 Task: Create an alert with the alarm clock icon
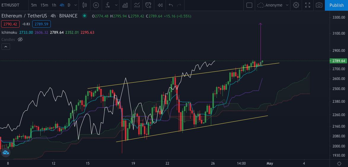148,5
